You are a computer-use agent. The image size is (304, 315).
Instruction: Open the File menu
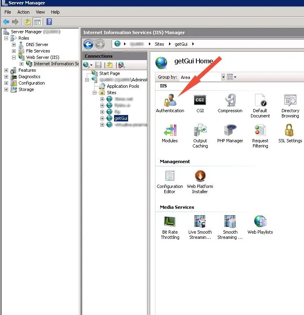click(8, 12)
